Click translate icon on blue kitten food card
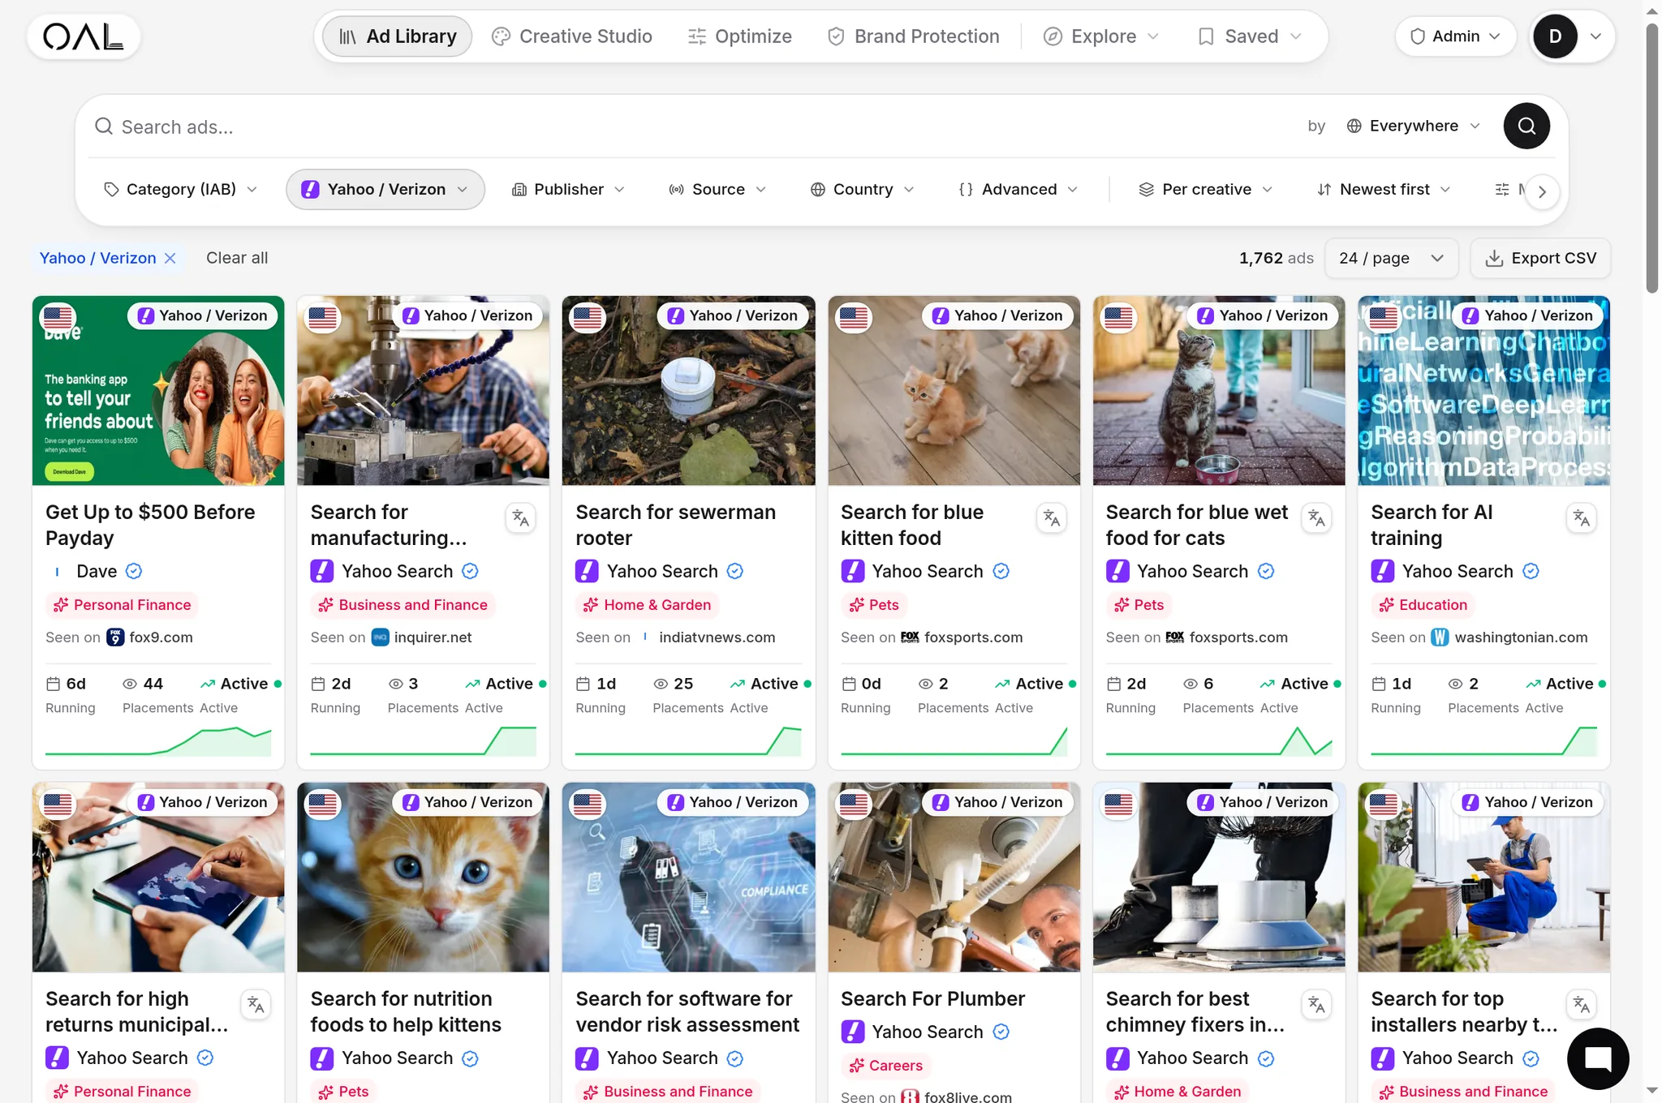Screen dimensions: 1662x1103 point(1052,518)
